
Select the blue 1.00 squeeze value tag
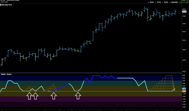(184, 89)
